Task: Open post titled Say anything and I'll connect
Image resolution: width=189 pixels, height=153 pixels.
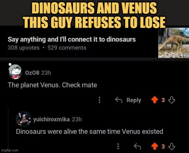Action: pyautogui.click(x=72, y=39)
